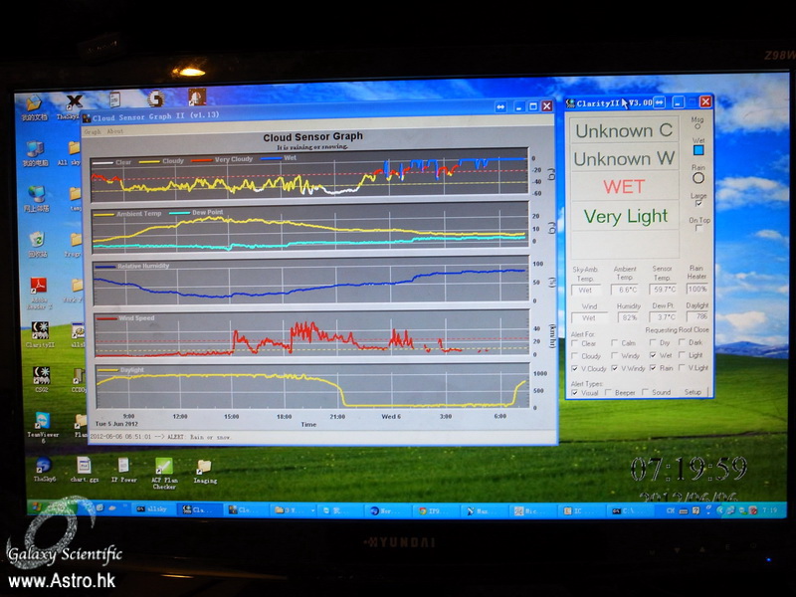Check the Dark roof close option

click(683, 342)
